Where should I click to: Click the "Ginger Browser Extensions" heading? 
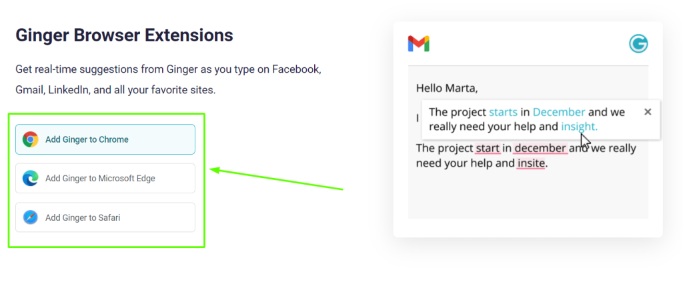click(124, 35)
